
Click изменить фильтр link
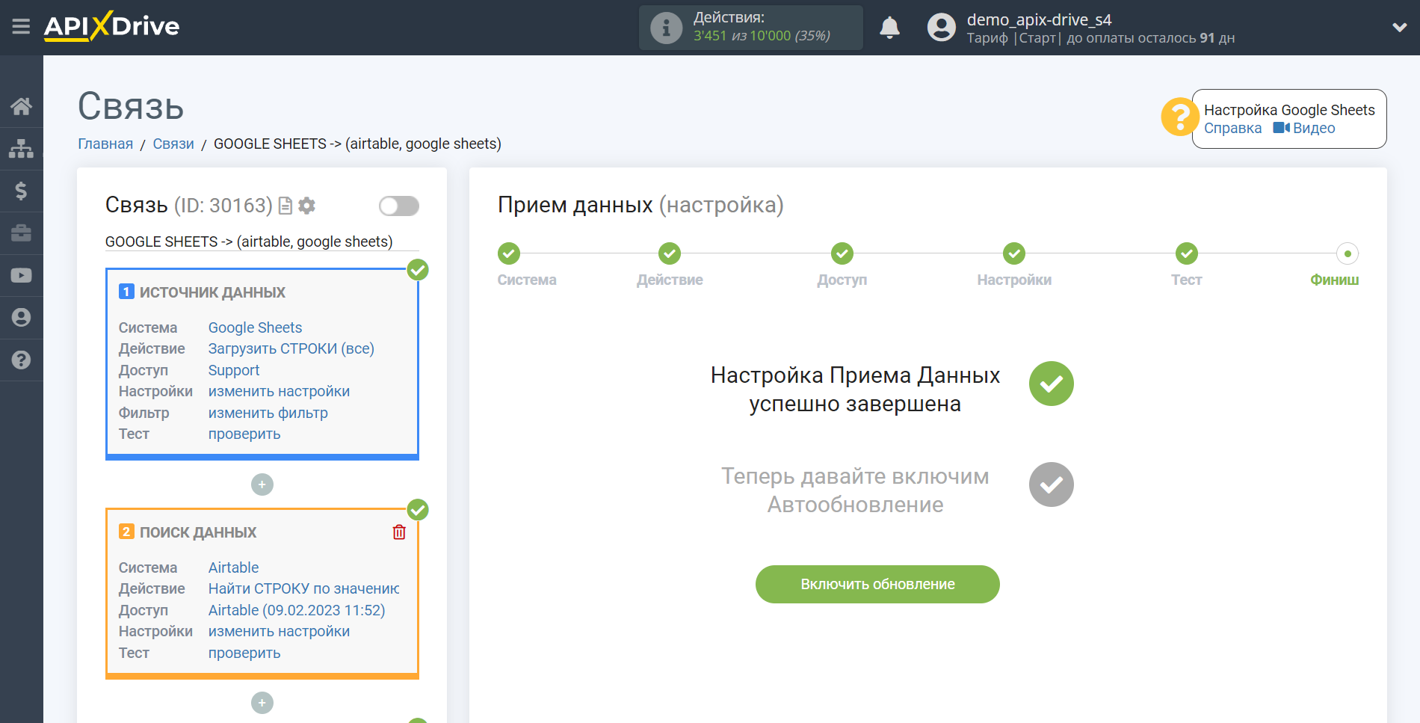point(268,413)
